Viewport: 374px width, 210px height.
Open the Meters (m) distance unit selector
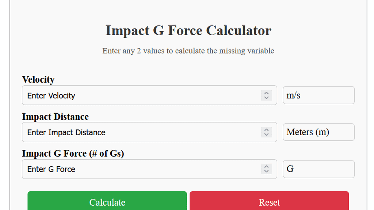pyautogui.click(x=318, y=132)
